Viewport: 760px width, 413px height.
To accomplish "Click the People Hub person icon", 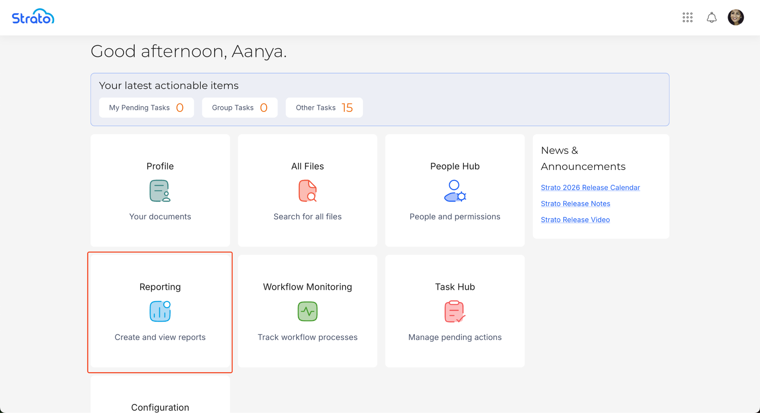I will [455, 191].
